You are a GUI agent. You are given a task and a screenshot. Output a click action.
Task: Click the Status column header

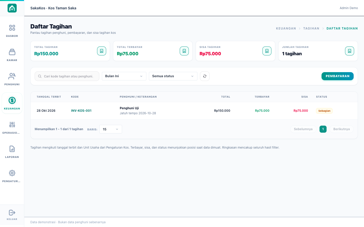click(322, 97)
